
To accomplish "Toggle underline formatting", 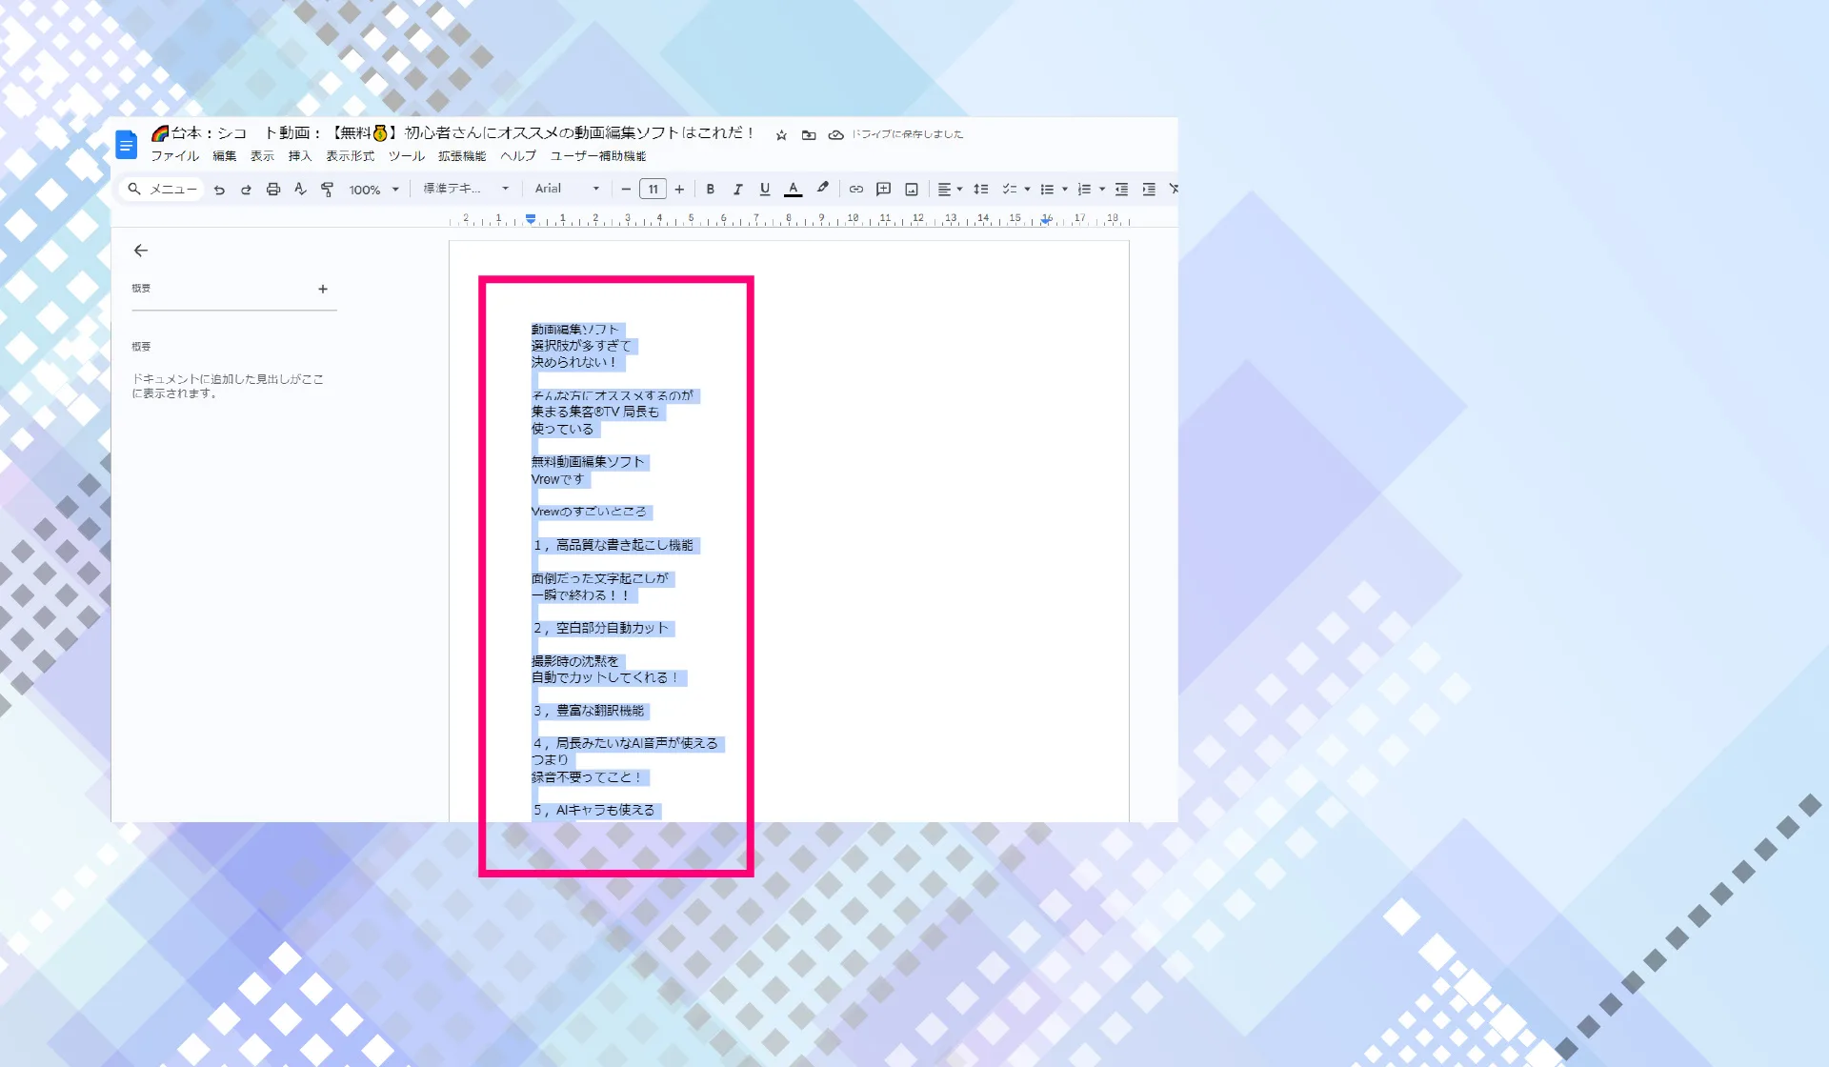I will pyautogui.click(x=765, y=190).
